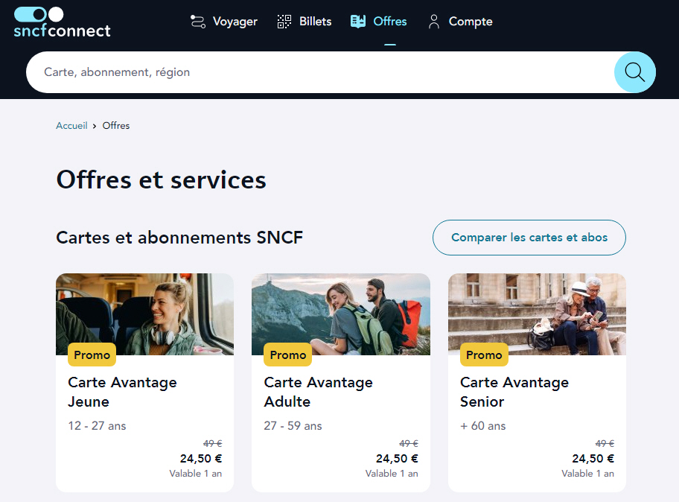This screenshot has height=502, width=679.
Task: Open the Carte Avantage Jeune photo
Action: (x=144, y=313)
